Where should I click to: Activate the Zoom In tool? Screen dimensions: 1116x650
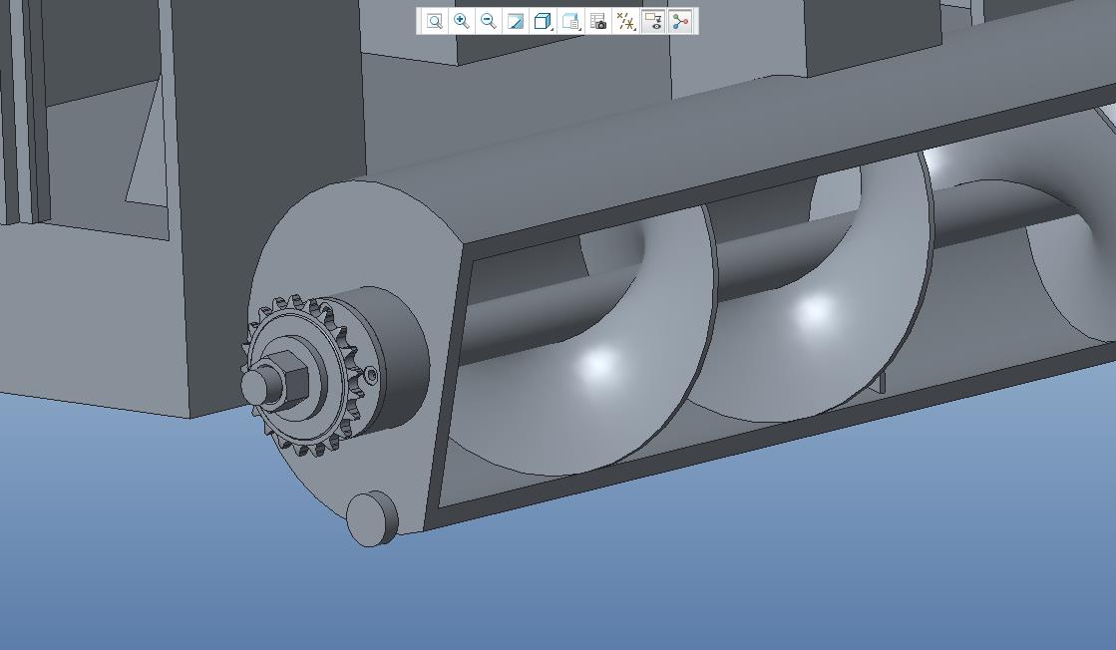coord(461,21)
